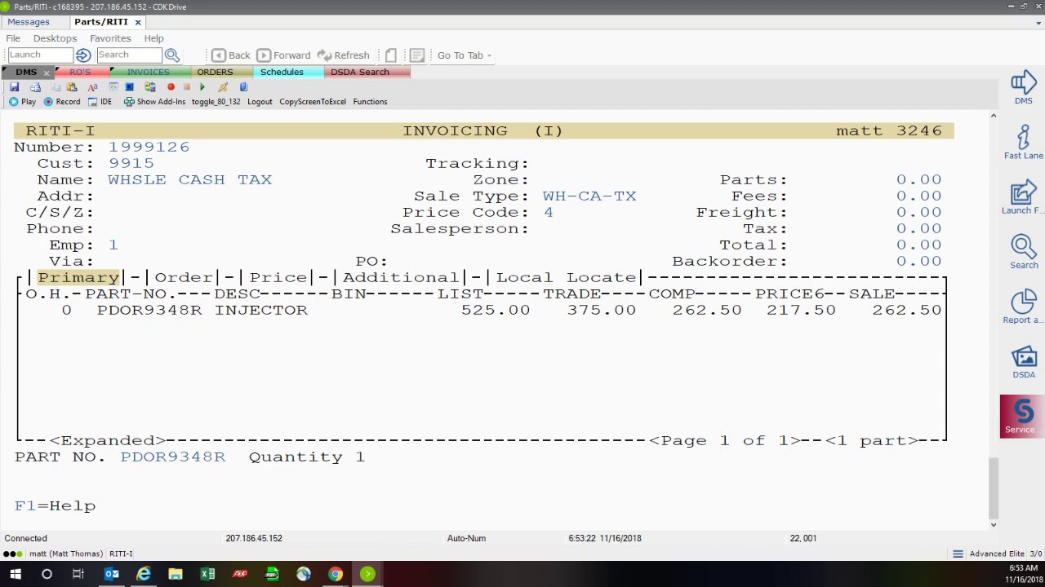This screenshot has width=1045, height=587.
Task: Select the Order view tab
Action: pyautogui.click(x=184, y=277)
